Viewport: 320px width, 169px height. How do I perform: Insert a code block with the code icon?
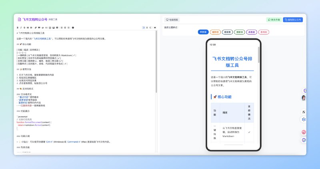click(43, 28)
